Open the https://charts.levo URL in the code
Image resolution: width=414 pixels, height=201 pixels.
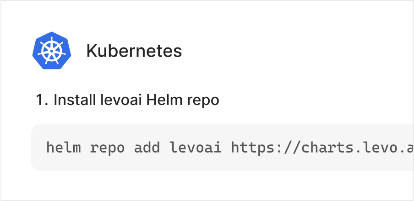coord(321,148)
